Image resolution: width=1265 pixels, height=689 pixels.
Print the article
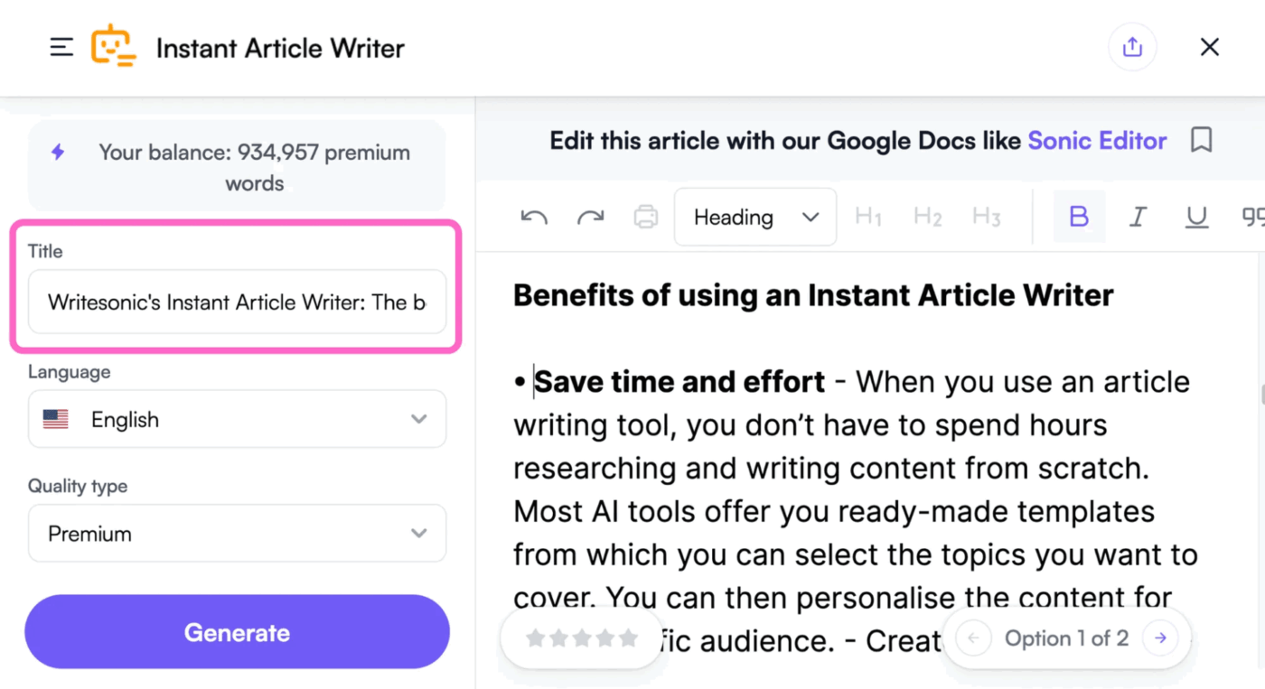[x=646, y=217]
